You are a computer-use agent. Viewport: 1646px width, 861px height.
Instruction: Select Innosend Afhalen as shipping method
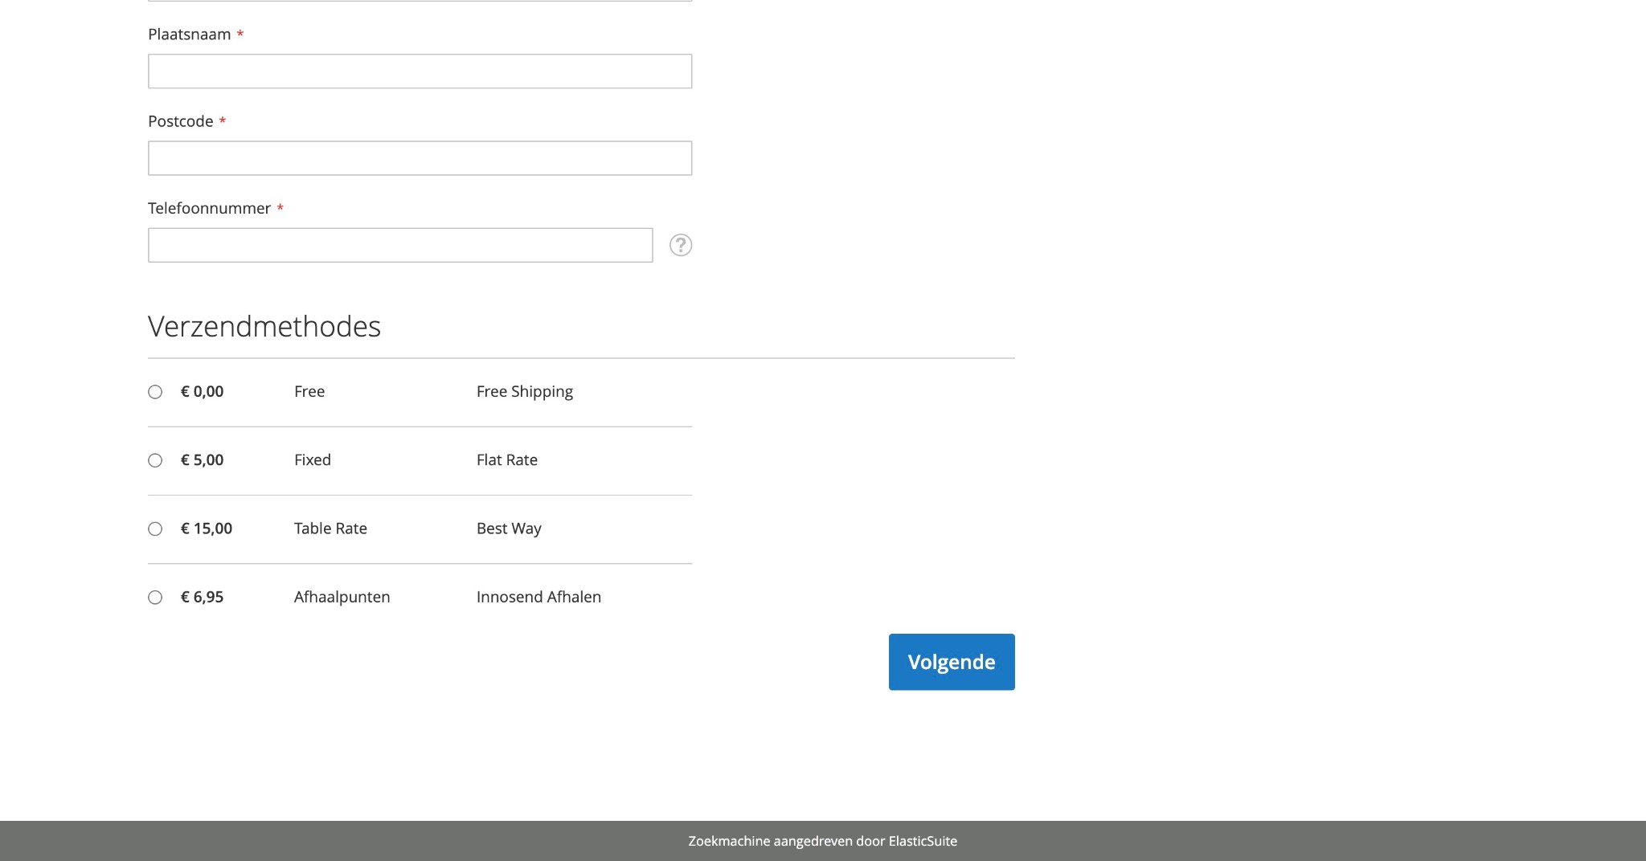155,597
